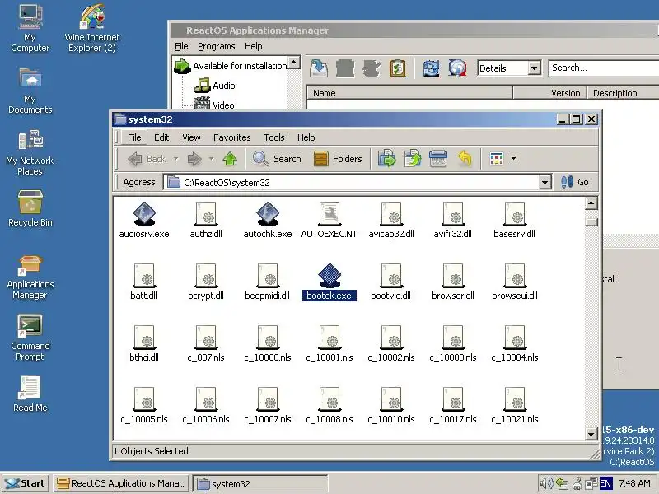Click the Version column header
This screenshot has width=659, height=494.
coord(550,93)
